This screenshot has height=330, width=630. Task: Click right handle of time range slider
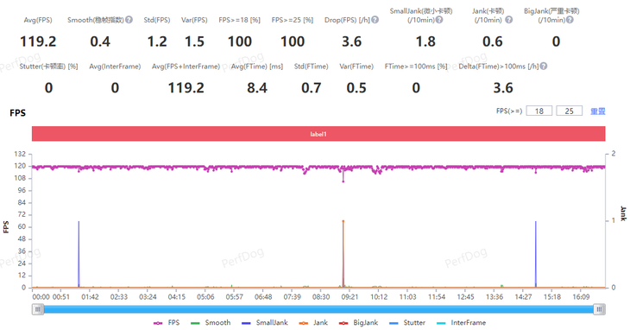tap(599, 309)
